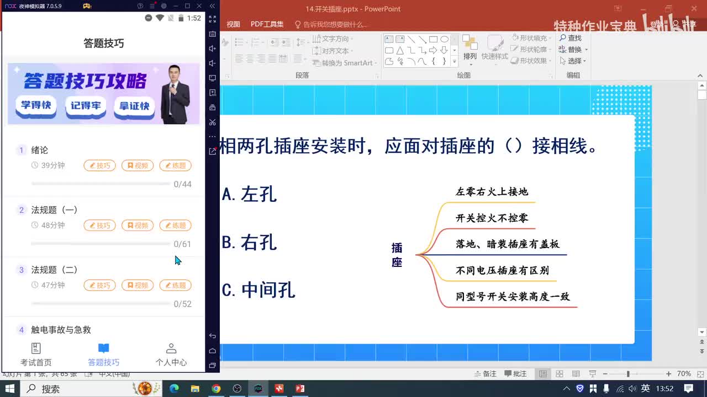Viewport: 707px width, 397px height.
Task: Pick the oval shape in the gallery
Action: (x=444, y=39)
